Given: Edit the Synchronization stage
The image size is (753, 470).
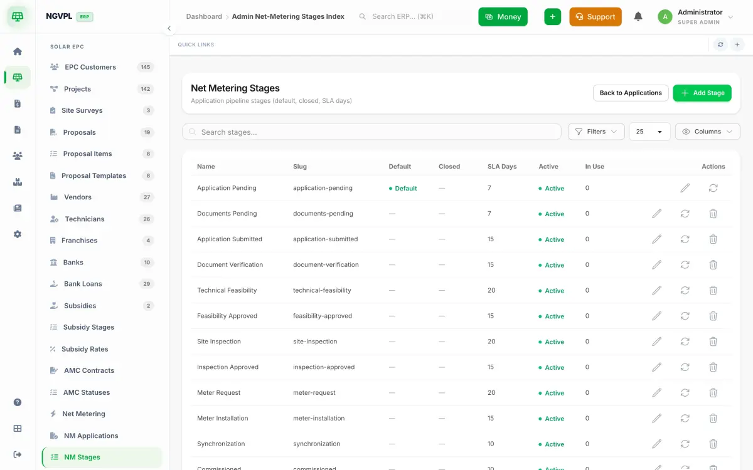Looking at the screenshot, I should click(656, 444).
